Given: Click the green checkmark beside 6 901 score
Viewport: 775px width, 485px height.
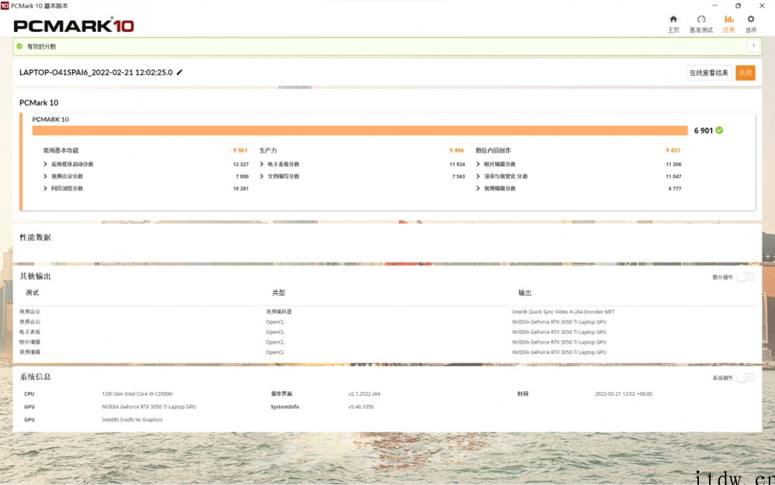Looking at the screenshot, I should 719,130.
